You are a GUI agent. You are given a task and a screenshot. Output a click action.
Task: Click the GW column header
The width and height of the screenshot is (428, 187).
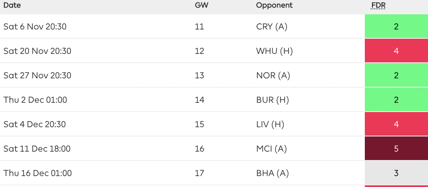(201, 5)
